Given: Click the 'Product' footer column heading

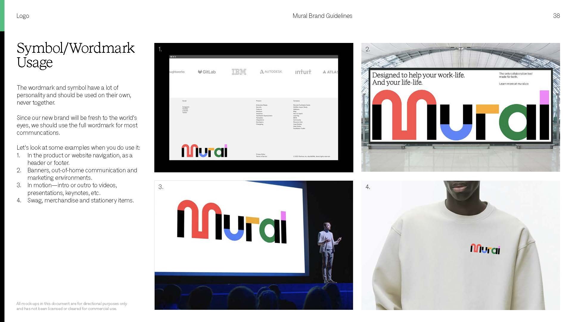Looking at the screenshot, I should click(259, 101).
